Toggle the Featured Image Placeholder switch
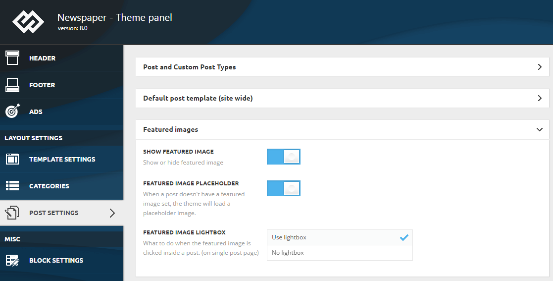Screen dimensions: 553x281 coord(284,188)
